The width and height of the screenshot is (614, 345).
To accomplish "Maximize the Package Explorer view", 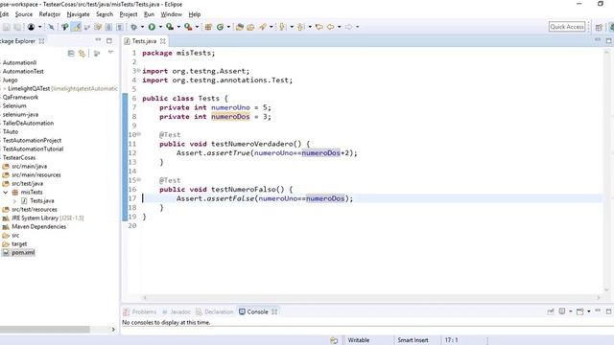I will coord(109,40).
